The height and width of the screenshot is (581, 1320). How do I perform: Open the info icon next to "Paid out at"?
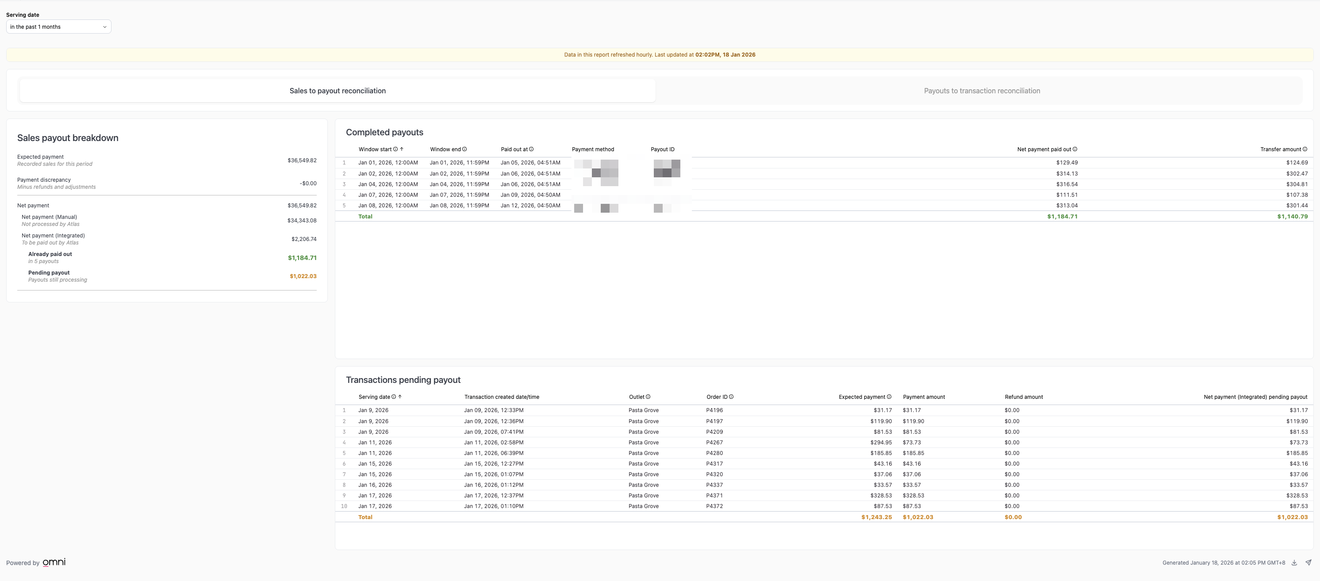click(x=531, y=149)
